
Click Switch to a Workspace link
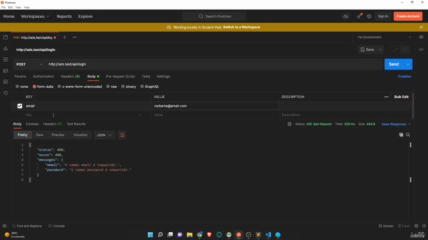tap(241, 27)
